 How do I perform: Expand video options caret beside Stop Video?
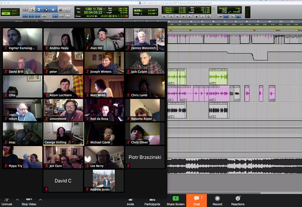pyautogui.click(x=41, y=200)
